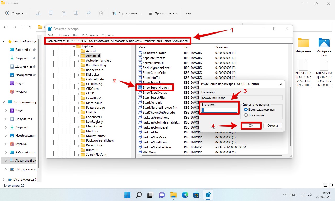The image size is (335, 201).
Task: Select the ShellMigrationLevel value
Action: tap(156, 68)
